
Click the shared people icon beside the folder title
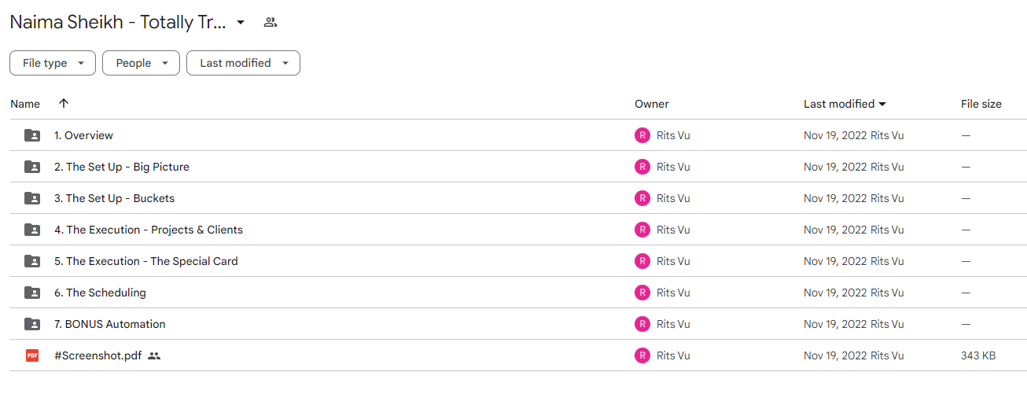point(271,22)
